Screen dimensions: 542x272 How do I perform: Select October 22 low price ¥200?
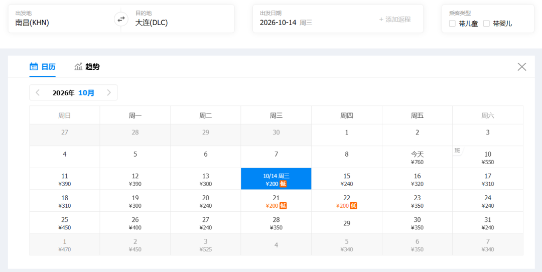point(347,201)
